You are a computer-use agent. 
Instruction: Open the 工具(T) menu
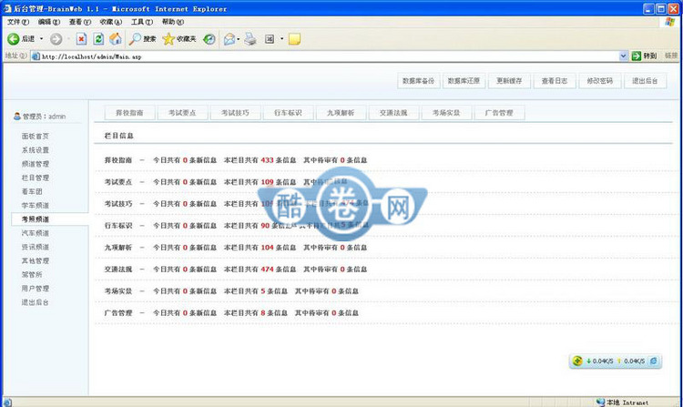tap(142, 22)
